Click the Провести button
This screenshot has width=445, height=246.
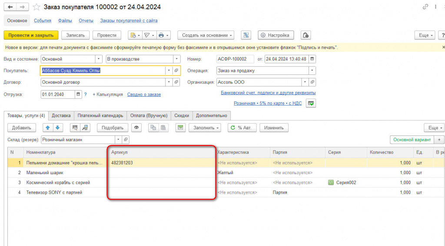[107, 35]
